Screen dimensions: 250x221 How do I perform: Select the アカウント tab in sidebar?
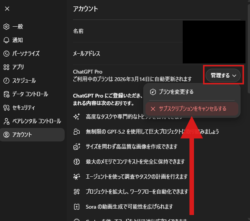[32, 135]
